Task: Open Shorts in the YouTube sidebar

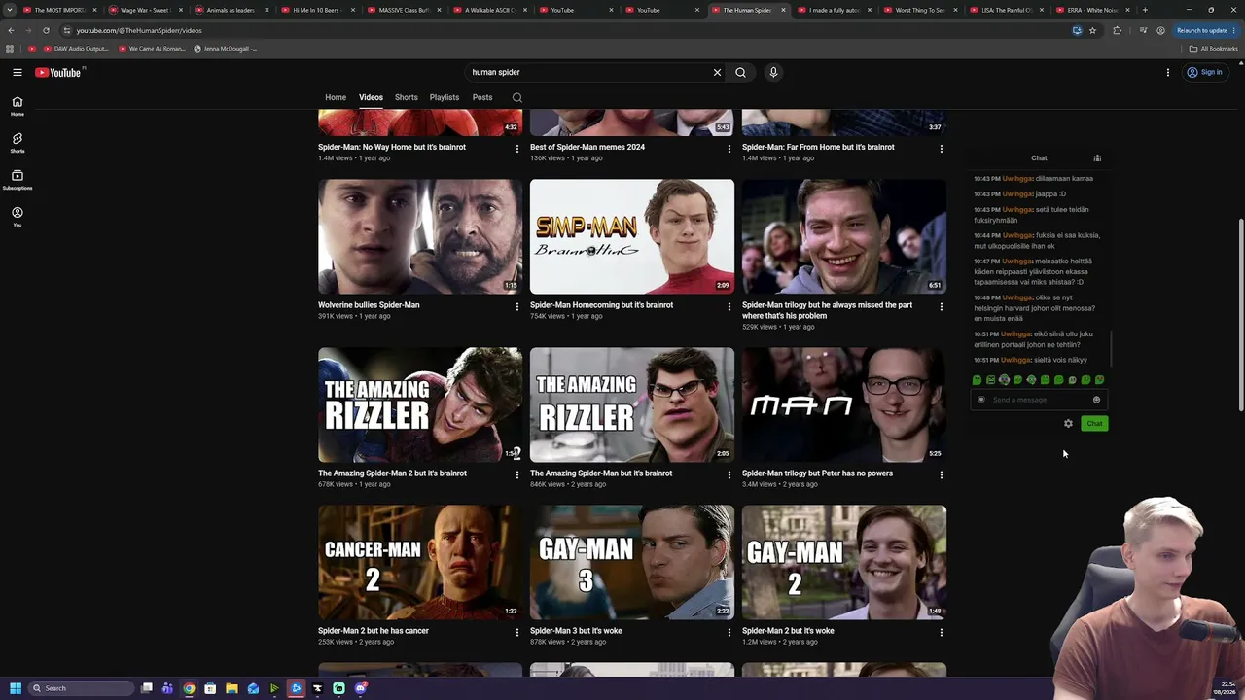Action: 18,143
